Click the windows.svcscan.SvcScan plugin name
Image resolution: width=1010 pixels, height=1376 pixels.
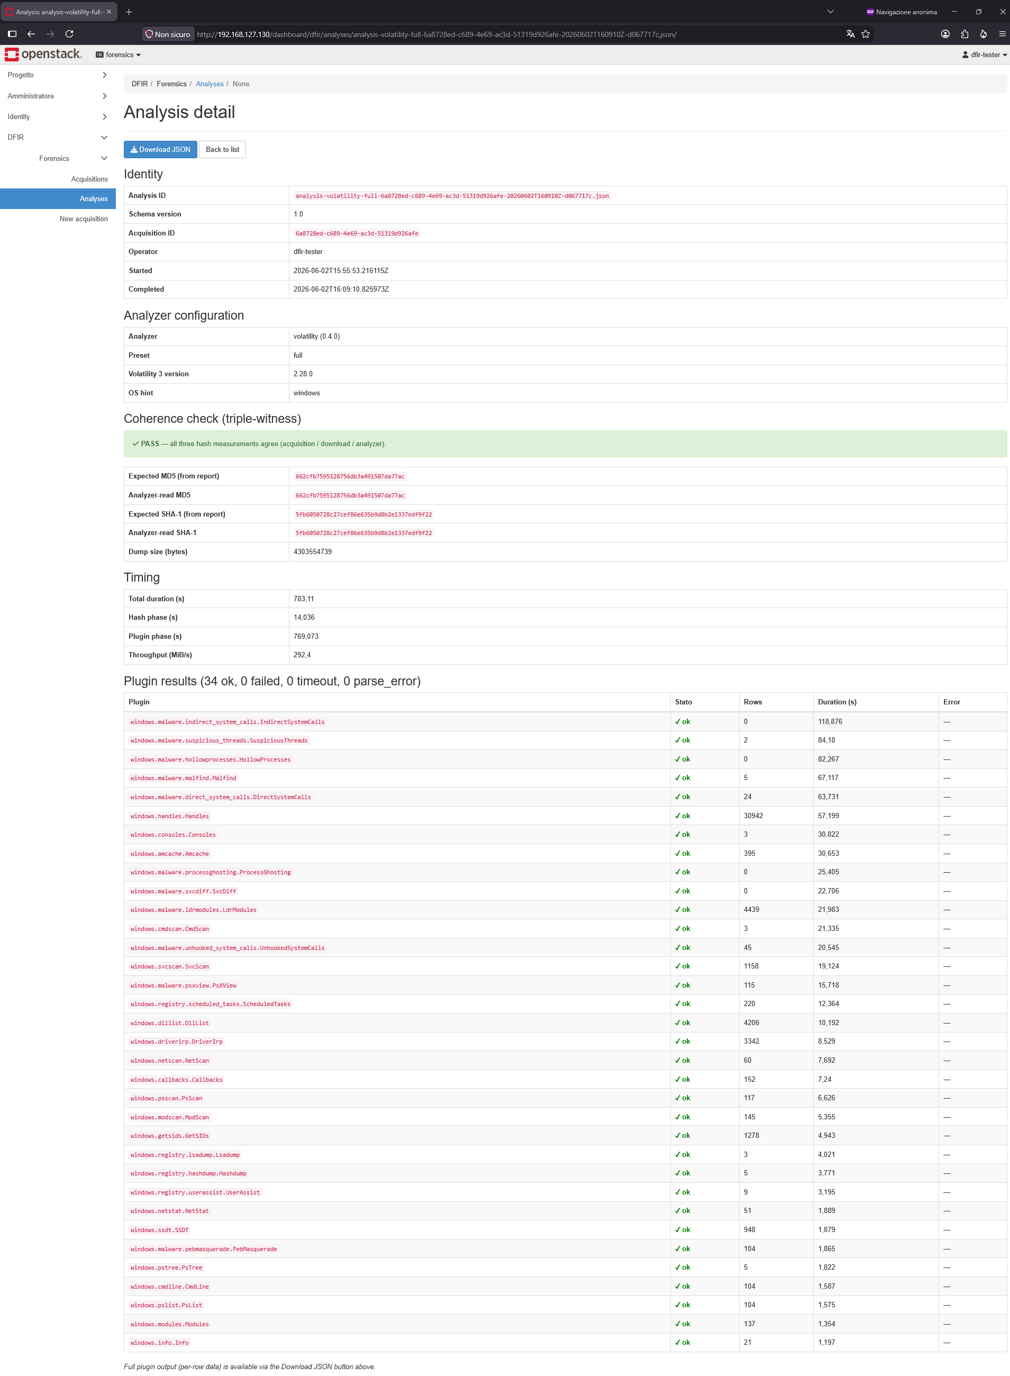(x=169, y=966)
